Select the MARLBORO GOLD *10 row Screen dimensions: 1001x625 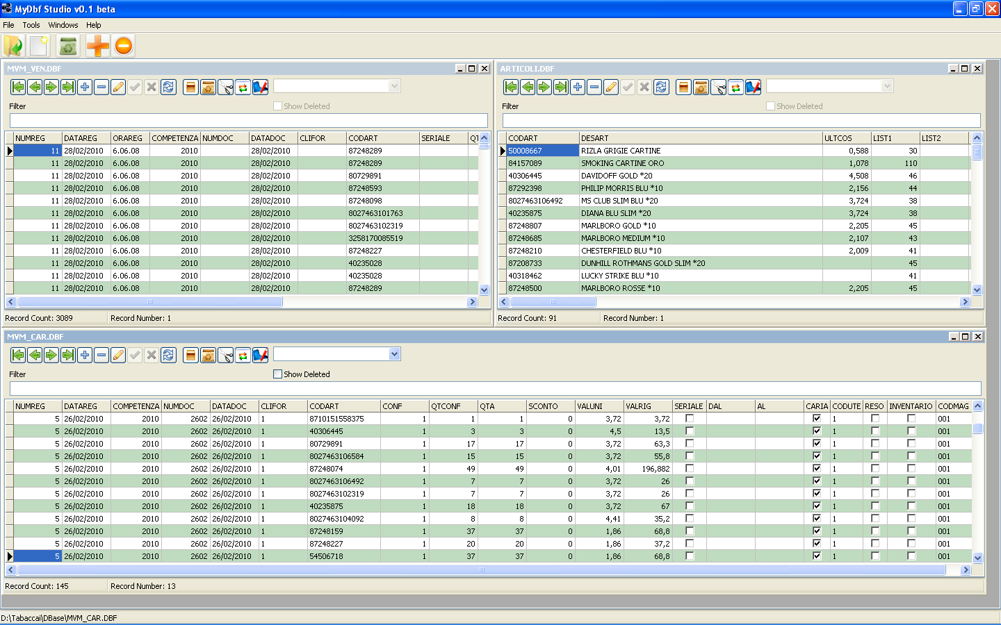(734, 226)
